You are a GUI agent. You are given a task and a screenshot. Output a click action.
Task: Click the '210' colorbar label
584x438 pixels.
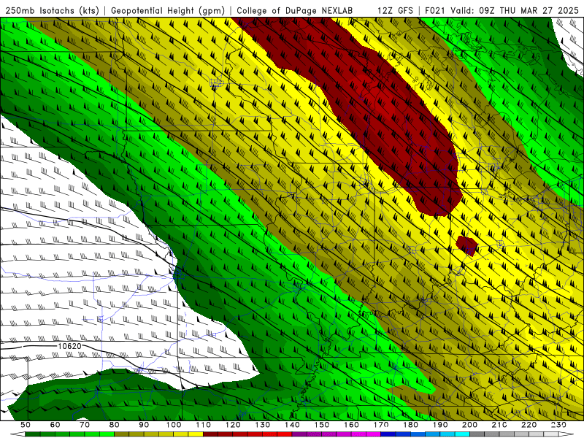499,425
